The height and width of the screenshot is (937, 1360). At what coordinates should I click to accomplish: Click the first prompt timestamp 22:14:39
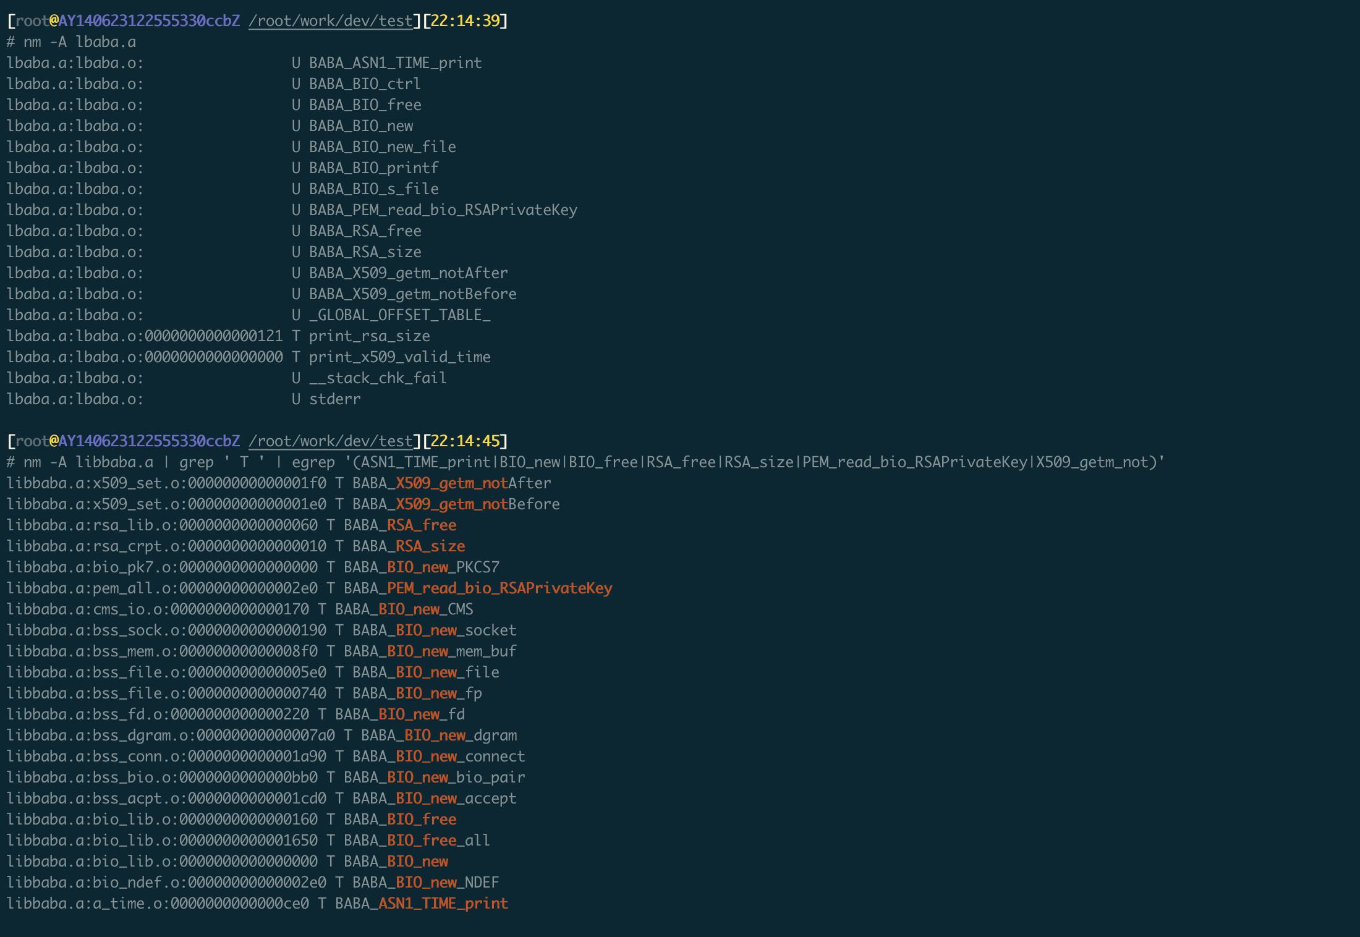tap(465, 21)
